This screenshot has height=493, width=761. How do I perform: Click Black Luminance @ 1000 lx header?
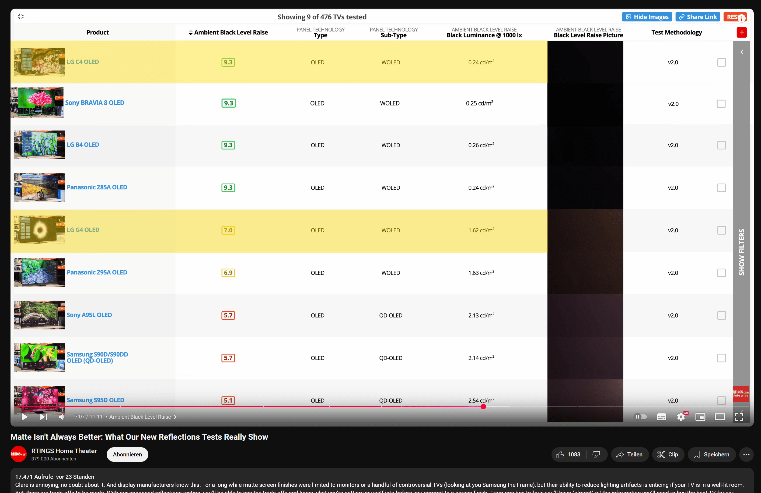pyautogui.click(x=484, y=32)
